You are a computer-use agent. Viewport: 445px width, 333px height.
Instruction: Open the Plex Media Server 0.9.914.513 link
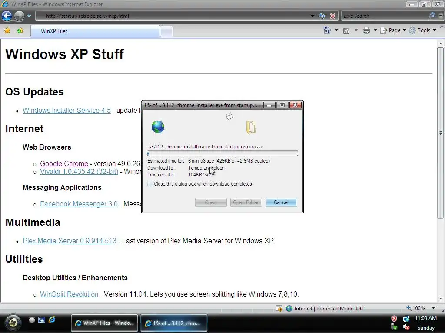[x=70, y=241]
